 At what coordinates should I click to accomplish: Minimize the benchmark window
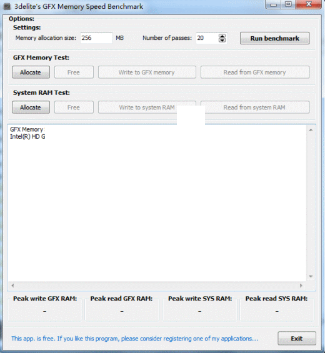(273, 4)
